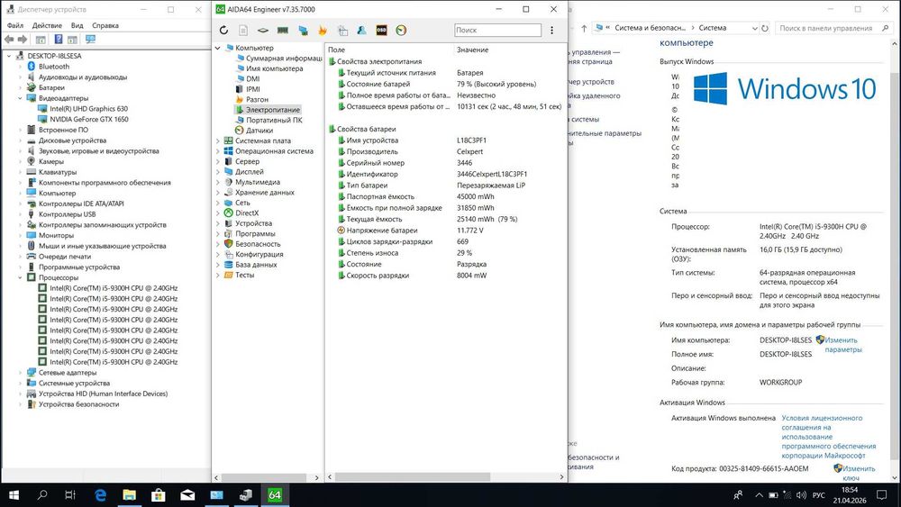Click the РУС language indicator in system tray

[819, 495]
